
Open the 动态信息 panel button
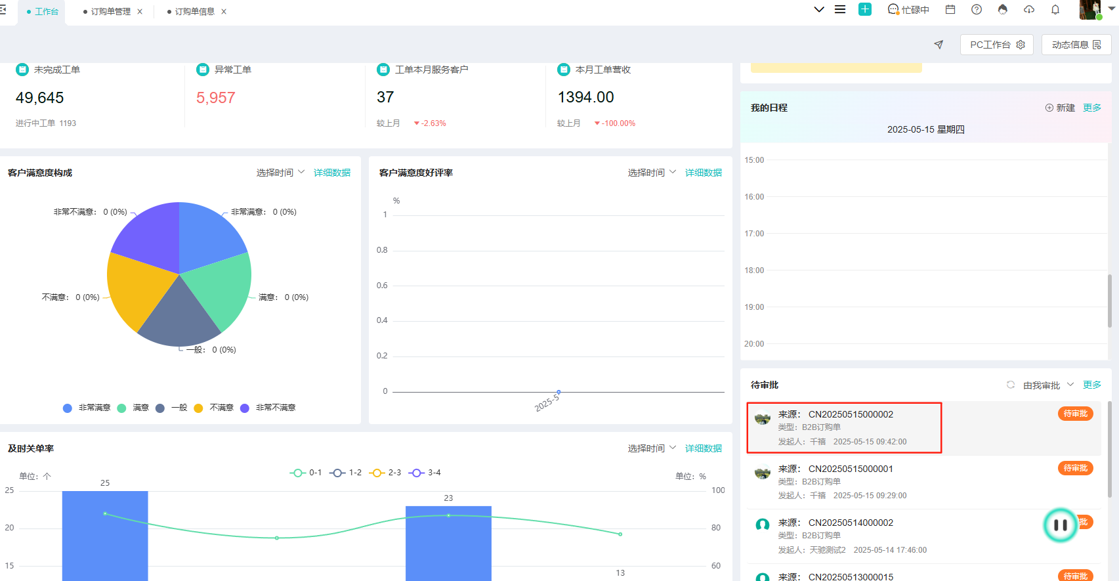[1076, 45]
